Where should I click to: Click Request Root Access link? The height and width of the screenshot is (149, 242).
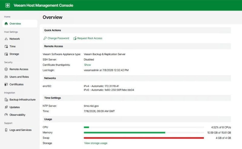coord(90,38)
